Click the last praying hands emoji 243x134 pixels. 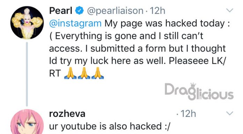click(x=98, y=73)
